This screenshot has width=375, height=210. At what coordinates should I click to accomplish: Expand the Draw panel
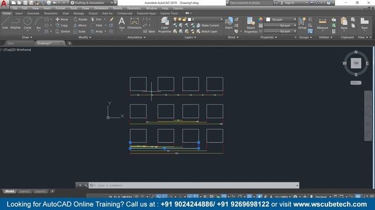point(27,37)
